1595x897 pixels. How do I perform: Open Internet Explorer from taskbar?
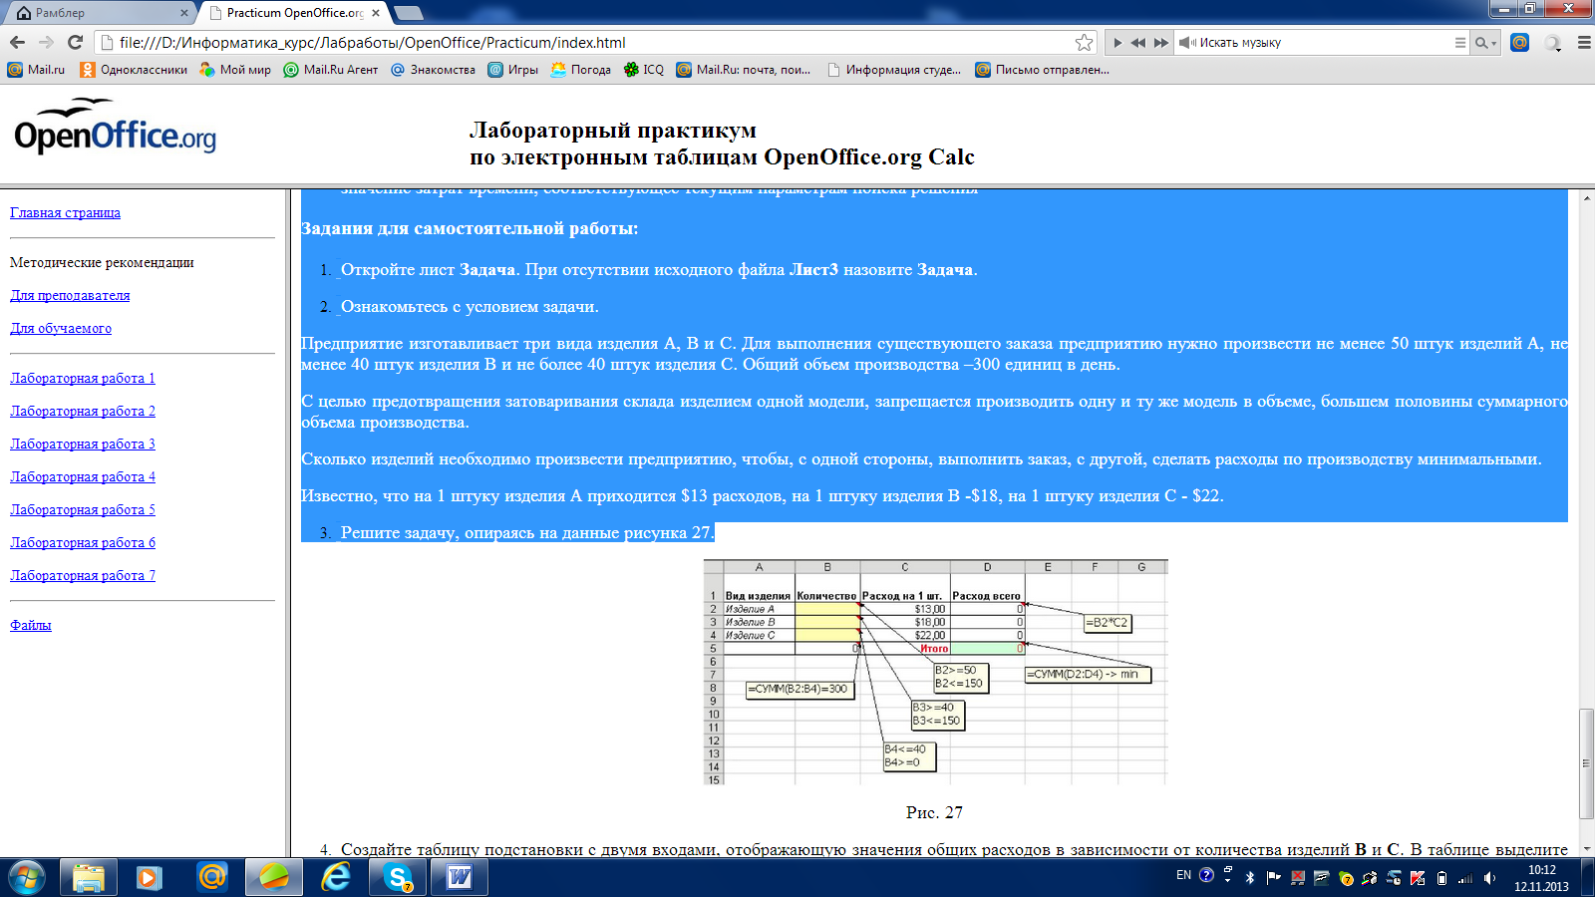click(x=336, y=877)
